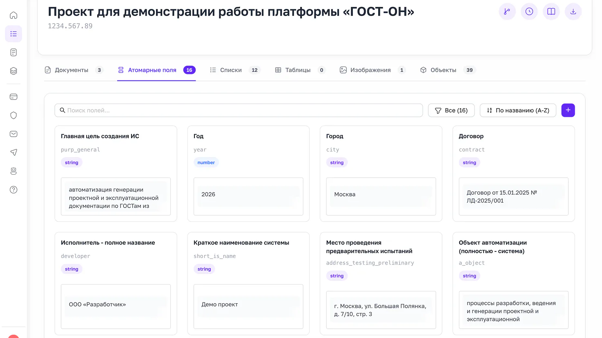This screenshot has height=338, width=602.
Task: Open the book icon in header
Action: 551,11
